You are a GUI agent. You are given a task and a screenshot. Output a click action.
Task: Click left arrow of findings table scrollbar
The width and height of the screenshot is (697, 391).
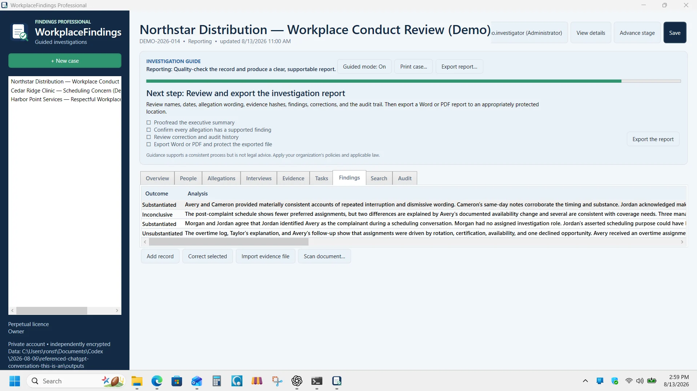tap(145, 242)
